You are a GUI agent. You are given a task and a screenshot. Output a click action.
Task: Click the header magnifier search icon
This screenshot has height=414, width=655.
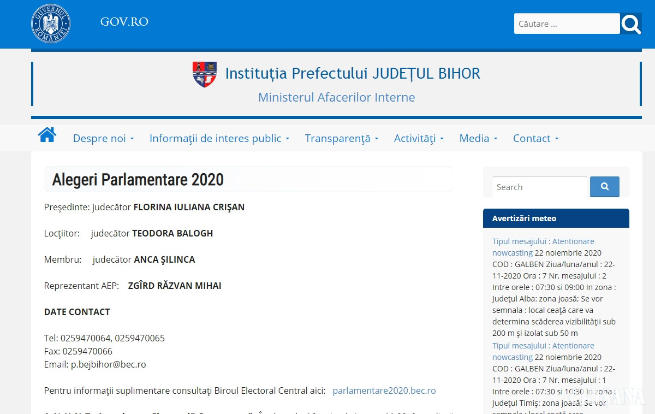coord(630,24)
